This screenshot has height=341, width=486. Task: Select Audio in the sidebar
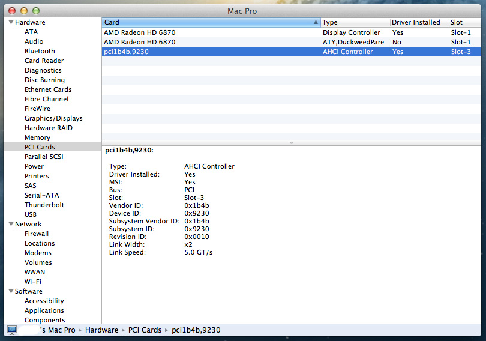34,41
